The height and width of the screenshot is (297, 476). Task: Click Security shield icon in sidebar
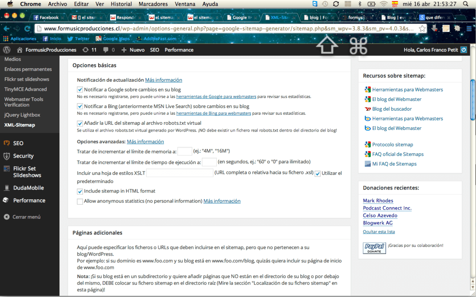click(x=6, y=156)
